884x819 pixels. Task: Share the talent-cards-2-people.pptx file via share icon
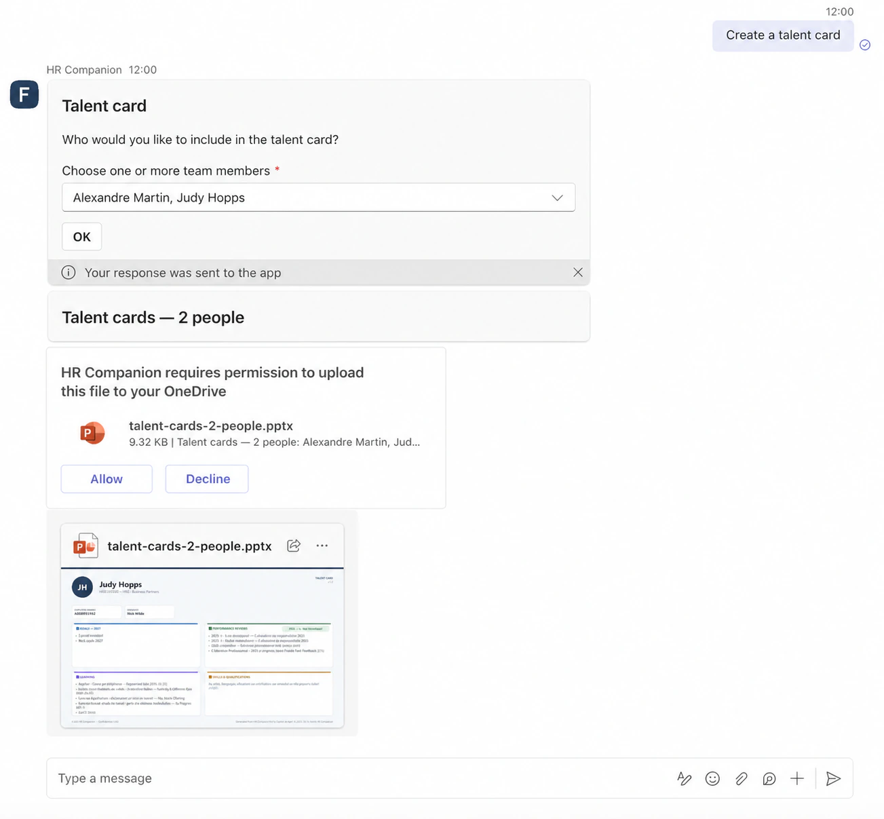click(294, 546)
